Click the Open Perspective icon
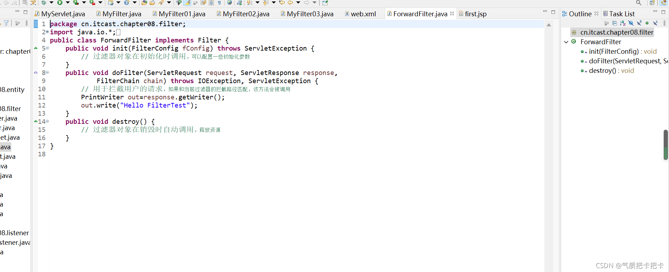Viewport: 669px width, 272px height. (x=652, y=2)
